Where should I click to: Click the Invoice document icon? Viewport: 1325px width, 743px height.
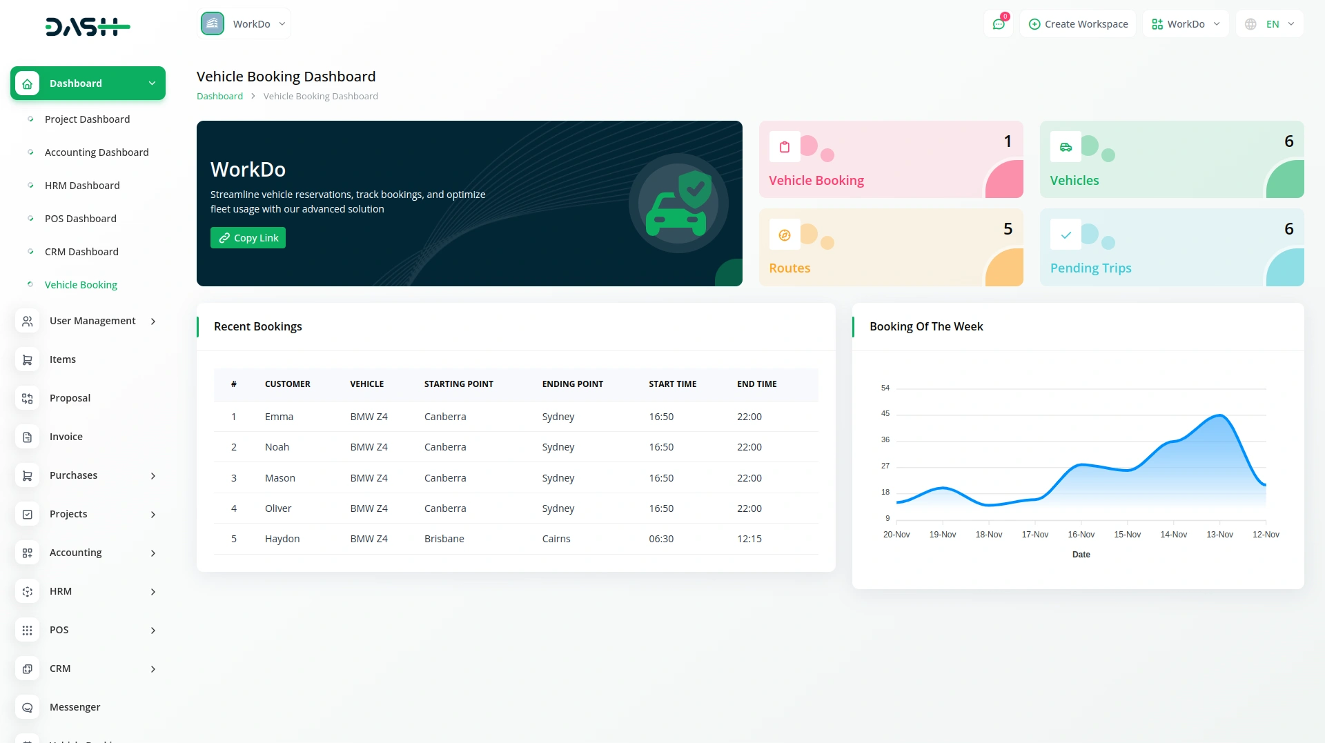click(28, 437)
